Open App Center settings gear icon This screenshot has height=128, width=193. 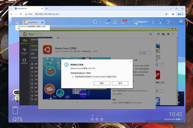168,34
